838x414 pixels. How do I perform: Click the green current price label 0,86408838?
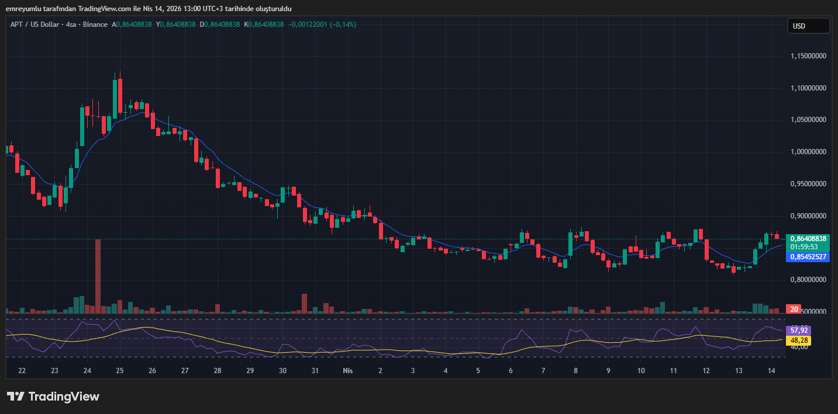[808, 239]
